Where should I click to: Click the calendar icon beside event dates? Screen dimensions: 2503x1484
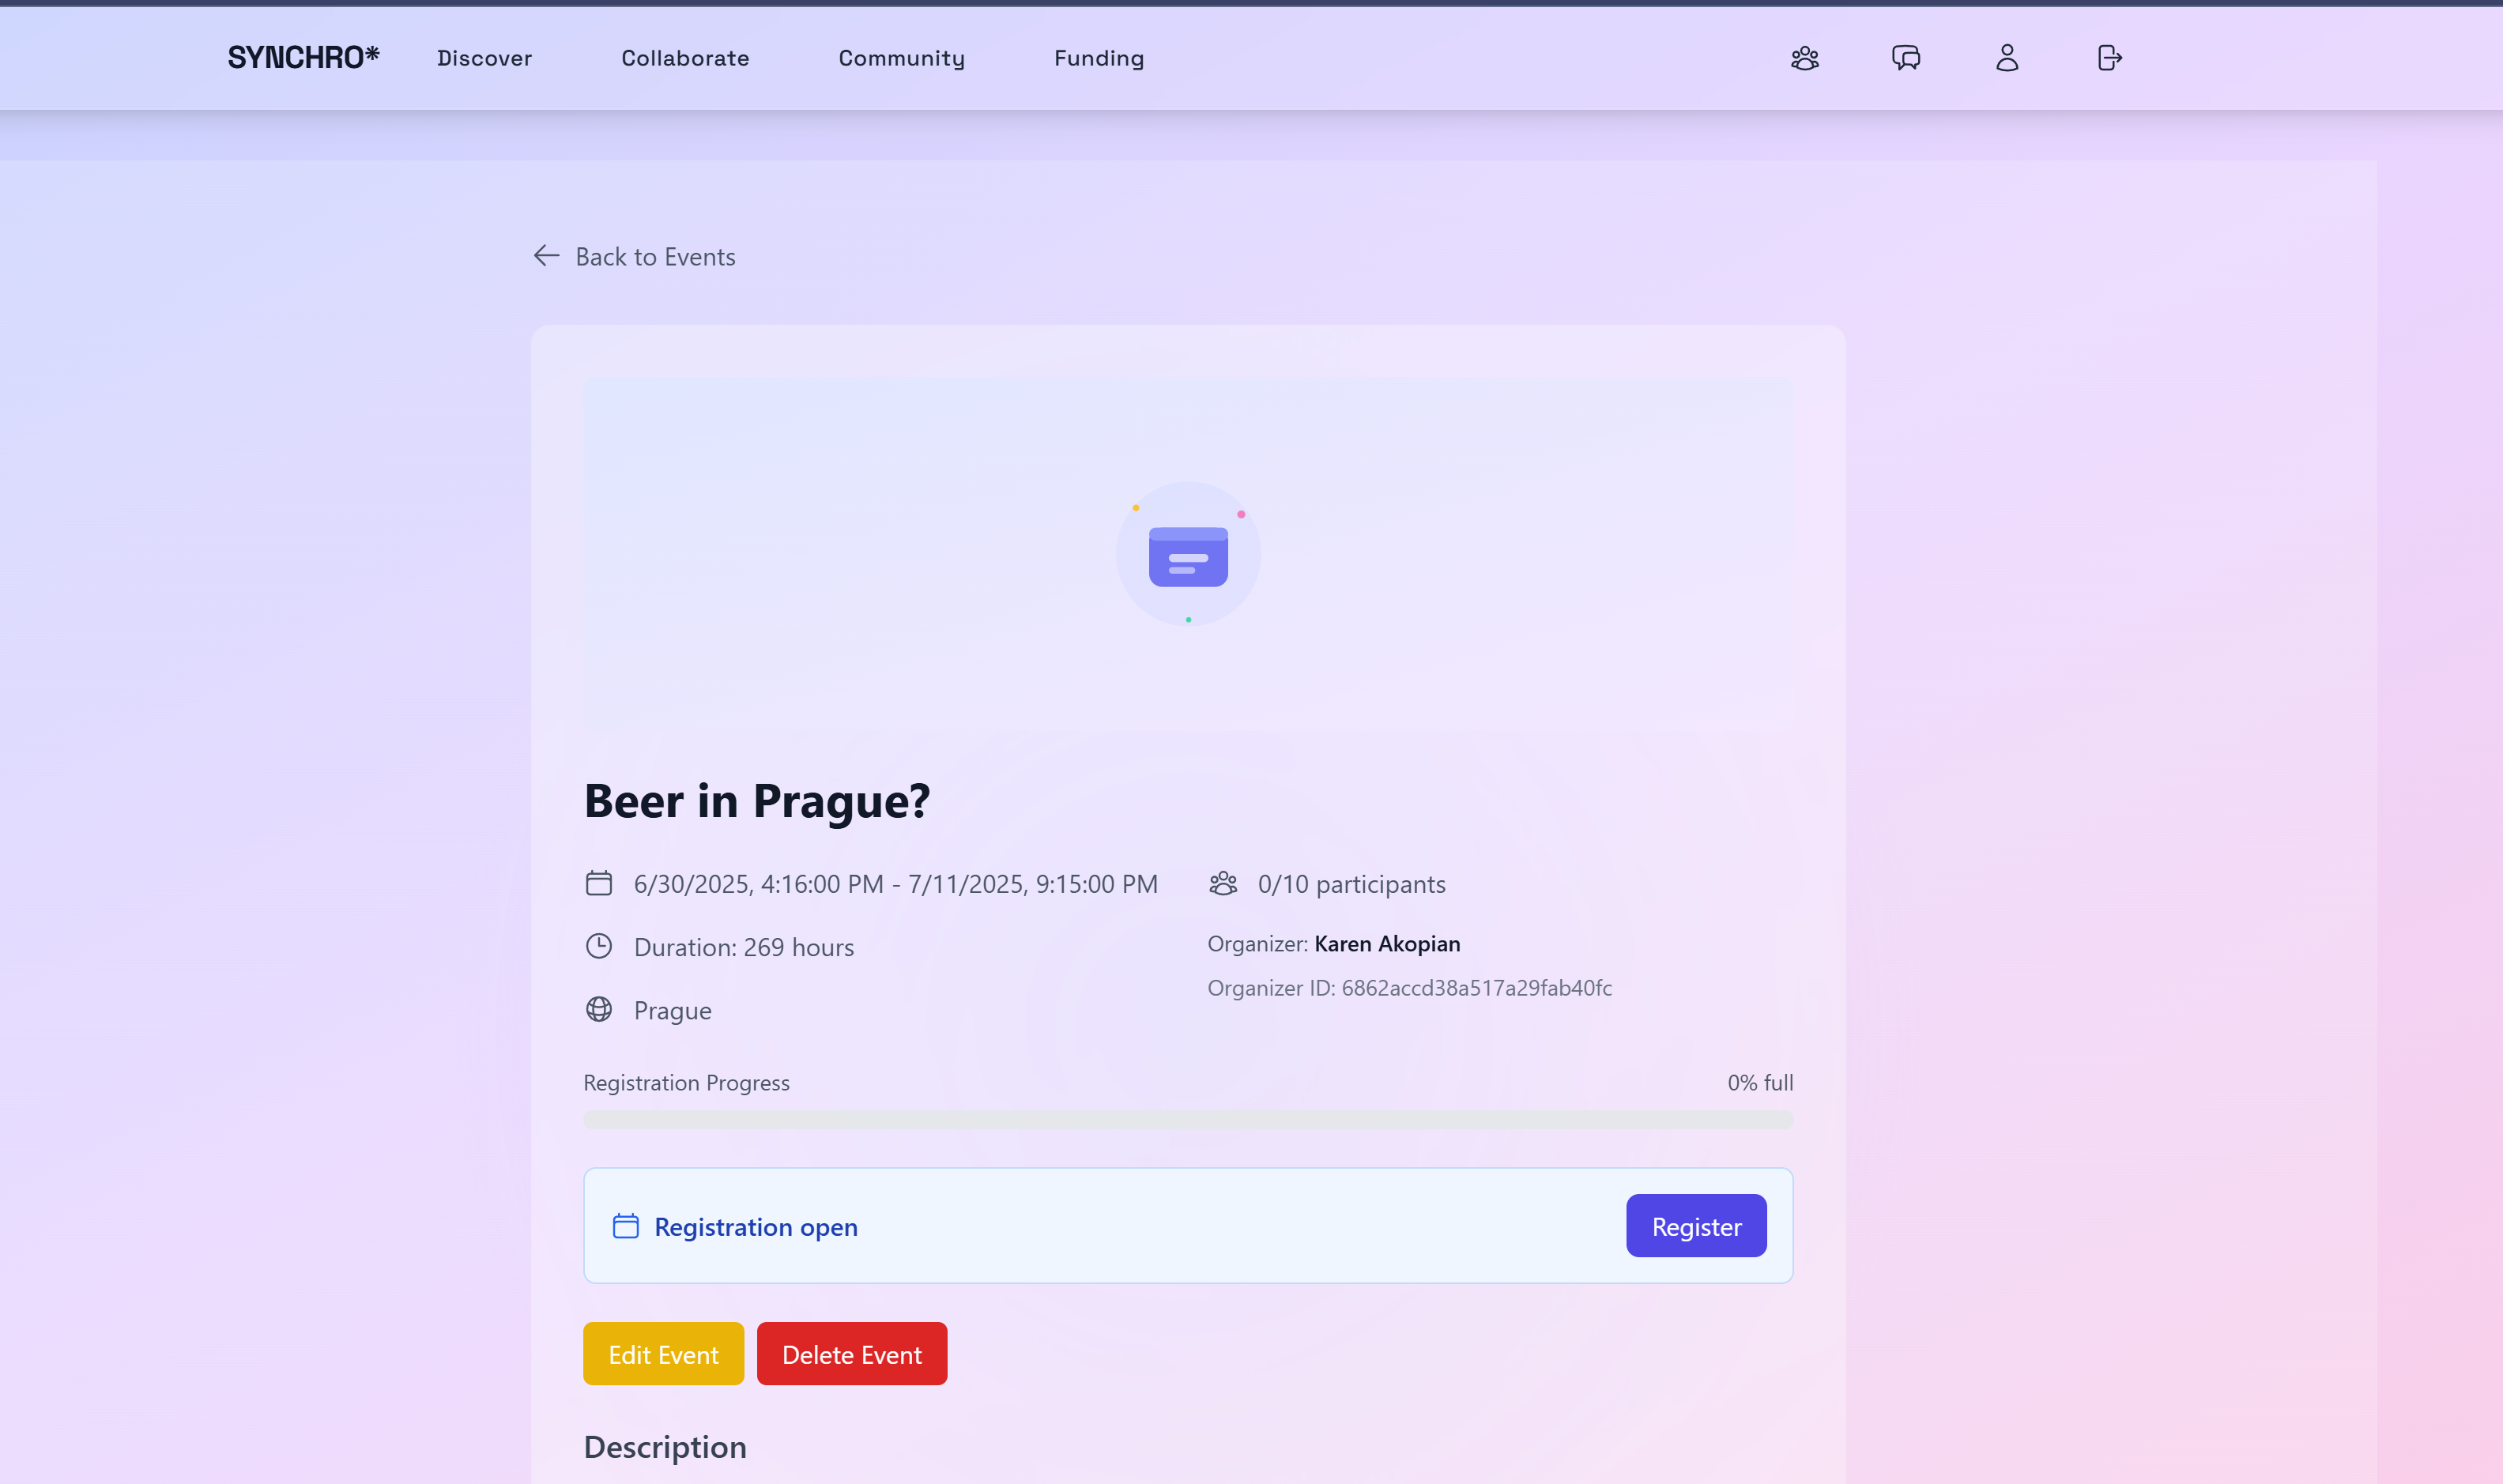pos(599,883)
